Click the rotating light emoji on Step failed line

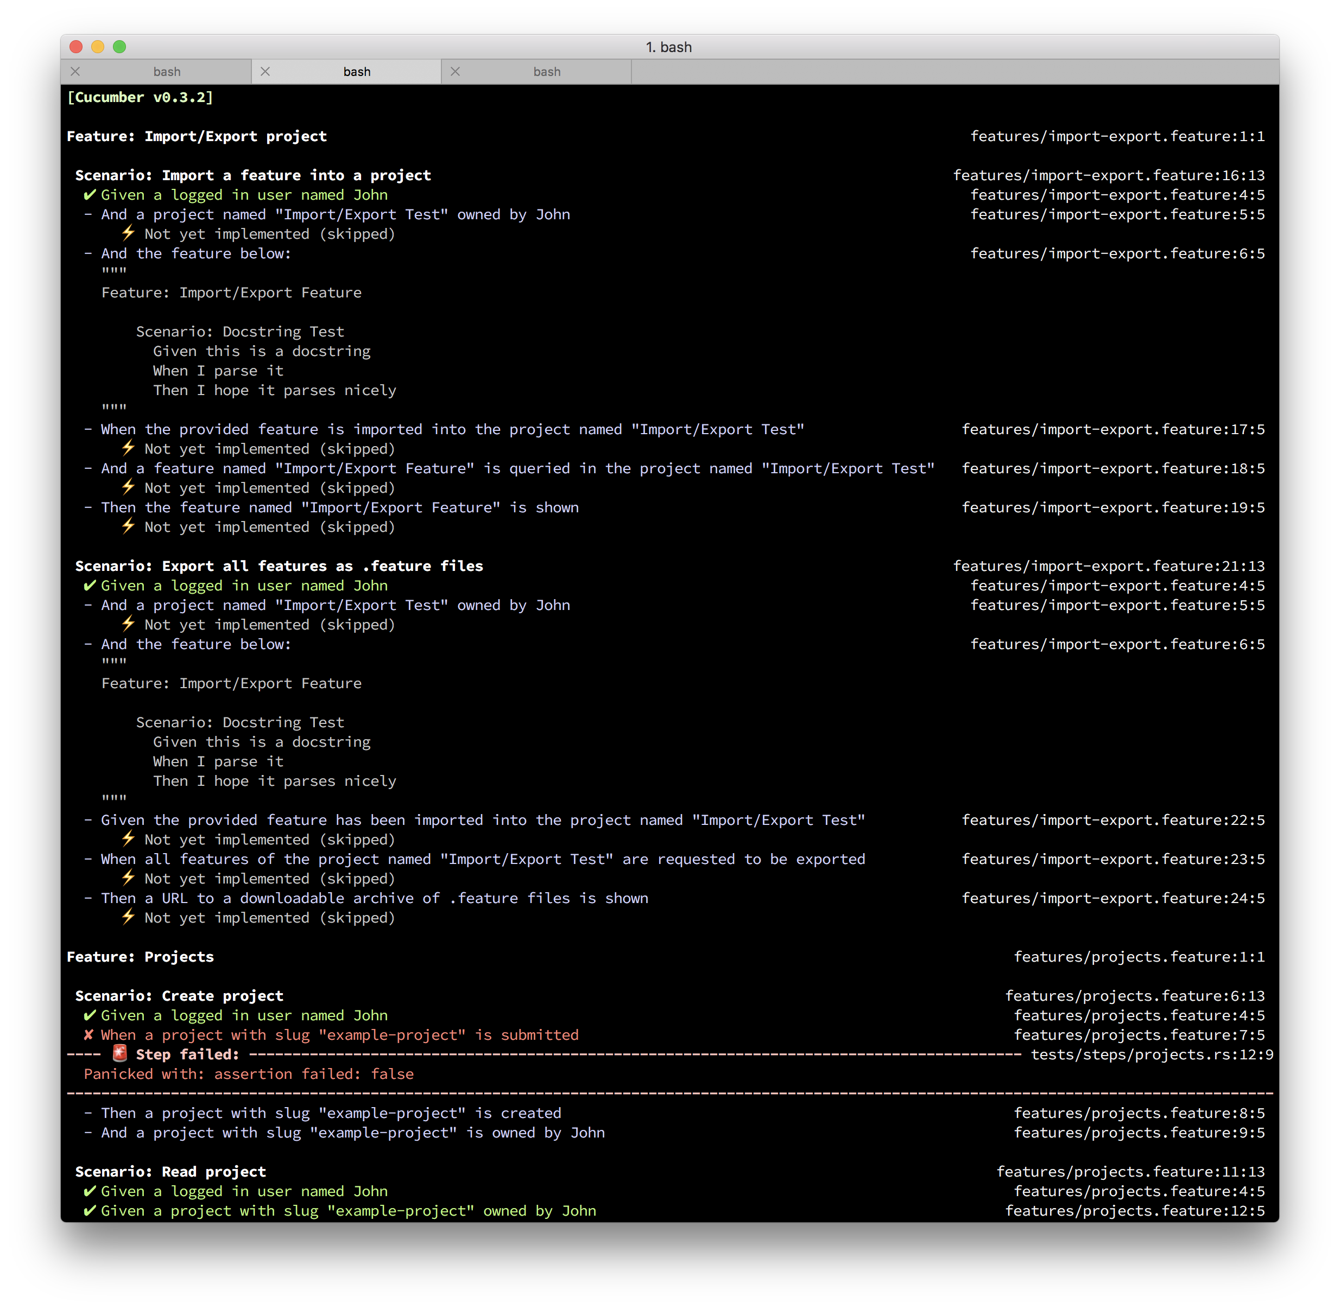tap(119, 1053)
